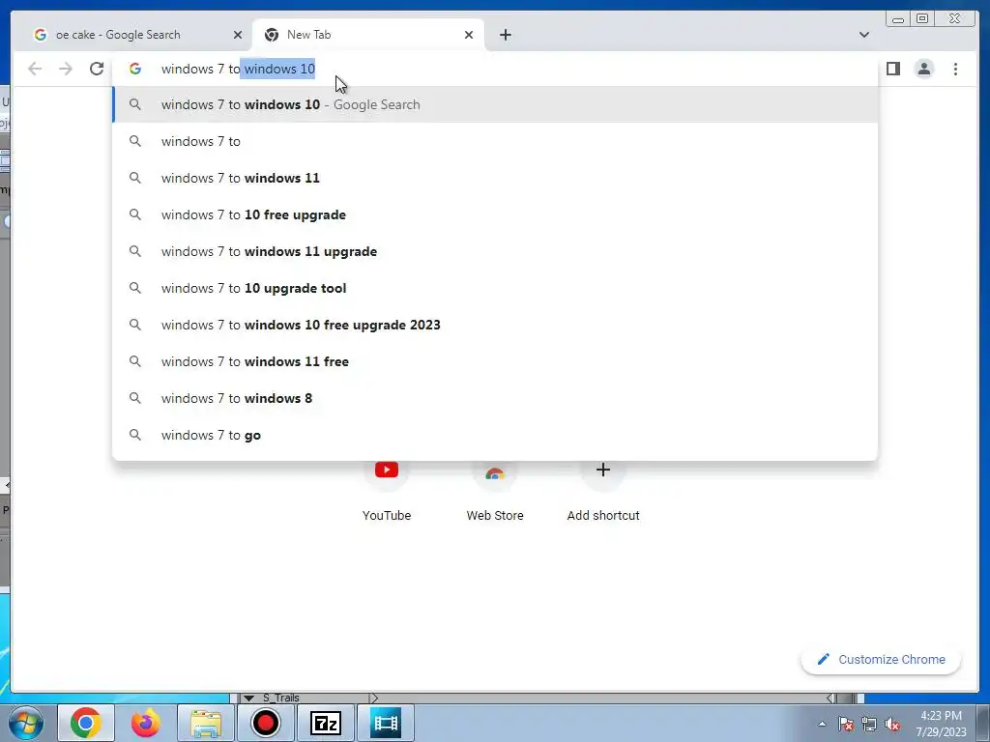Open the YouTube shortcut
This screenshot has width=990, height=742.
(387, 492)
